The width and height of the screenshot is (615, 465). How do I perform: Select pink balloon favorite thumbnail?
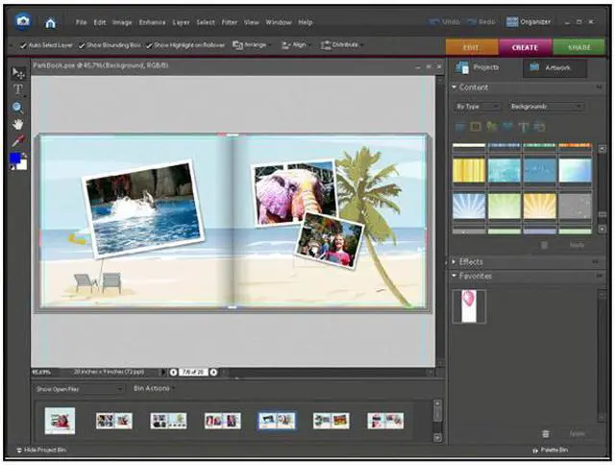pos(469,306)
